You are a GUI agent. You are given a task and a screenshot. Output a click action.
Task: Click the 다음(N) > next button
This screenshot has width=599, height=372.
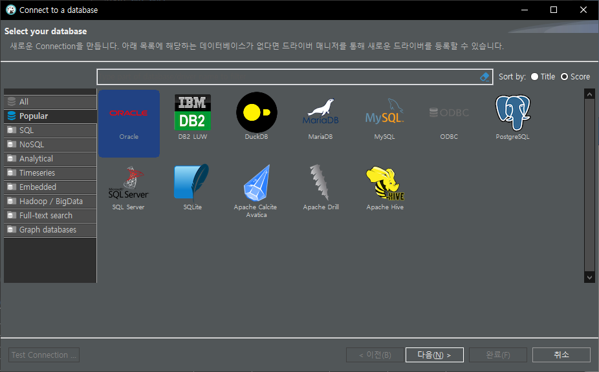434,355
